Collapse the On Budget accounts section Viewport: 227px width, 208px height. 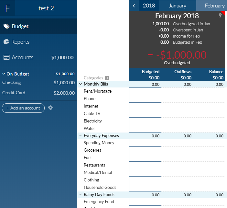4,74
